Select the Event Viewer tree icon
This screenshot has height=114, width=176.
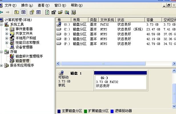[12, 29]
